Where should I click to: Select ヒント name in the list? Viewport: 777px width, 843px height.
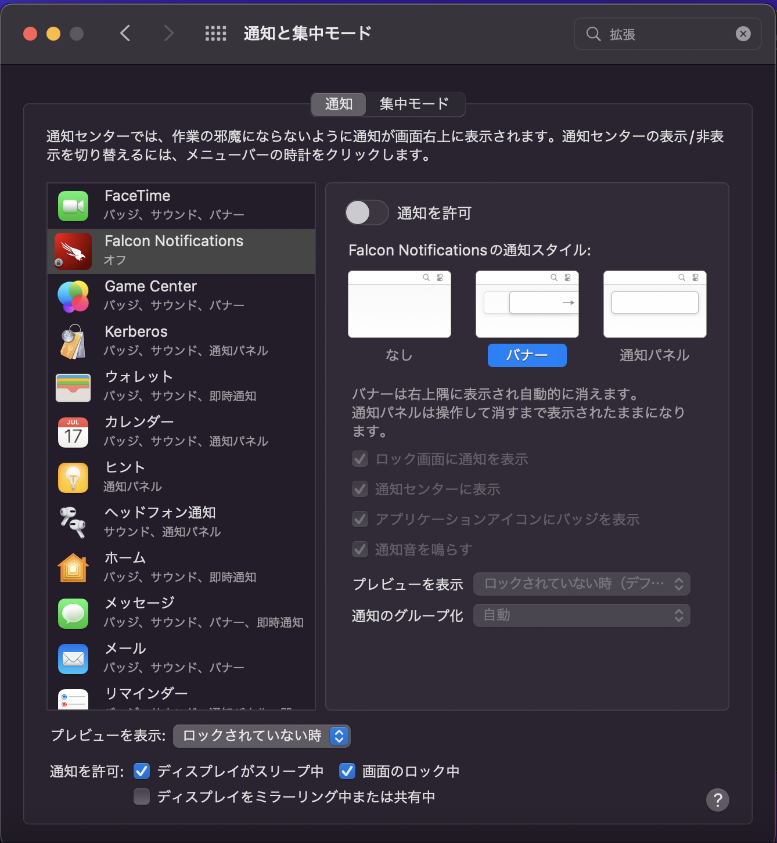(x=125, y=467)
